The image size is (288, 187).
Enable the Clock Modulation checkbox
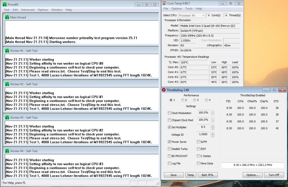pos(169,113)
